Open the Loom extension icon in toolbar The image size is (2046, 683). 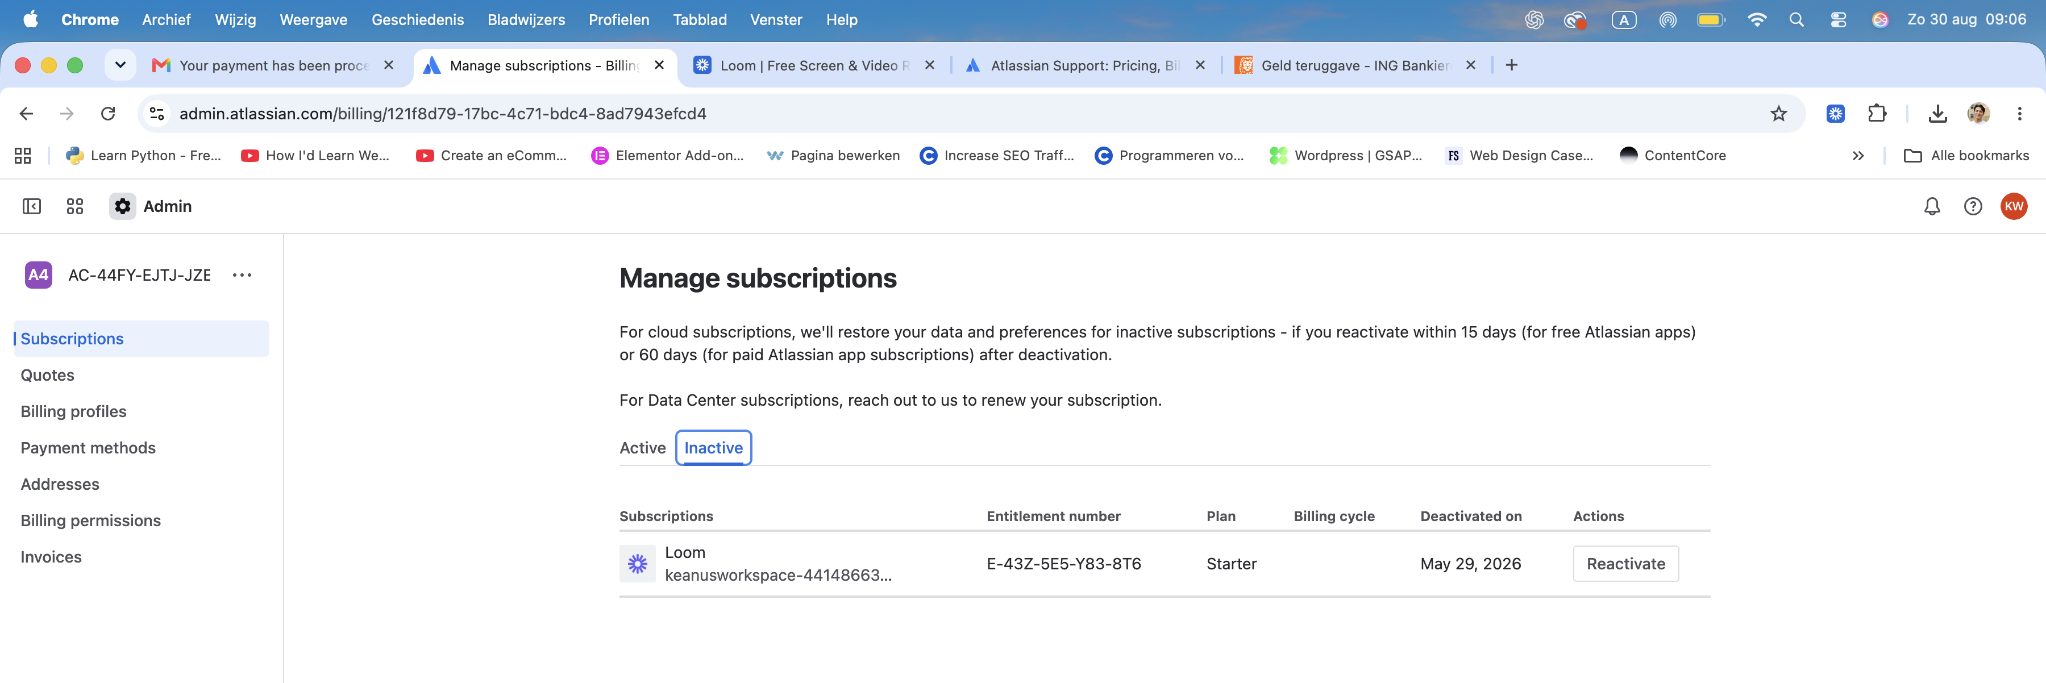[1836, 114]
